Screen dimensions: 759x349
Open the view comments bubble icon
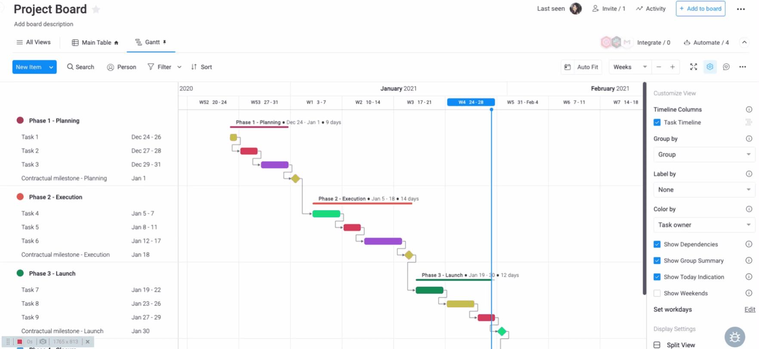[726, 67]
